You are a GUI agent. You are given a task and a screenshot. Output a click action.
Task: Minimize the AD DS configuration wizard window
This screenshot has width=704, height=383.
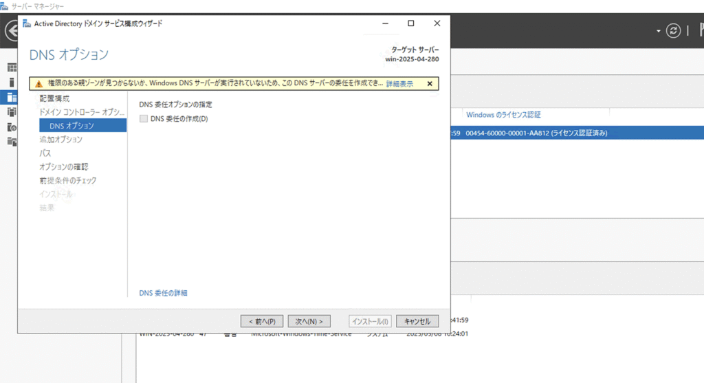(385, 23)
